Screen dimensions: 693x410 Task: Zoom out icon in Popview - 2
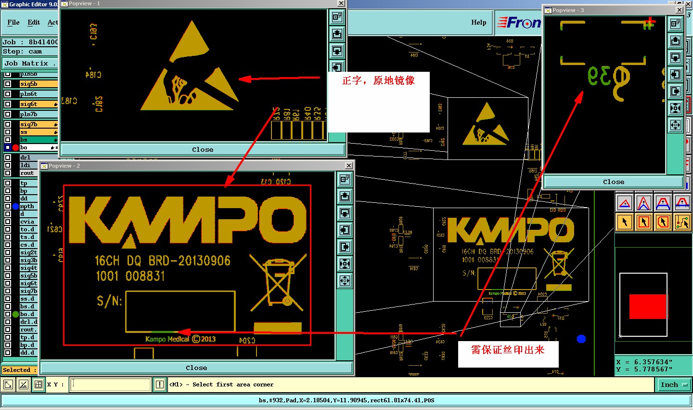[x=345, y=281]
